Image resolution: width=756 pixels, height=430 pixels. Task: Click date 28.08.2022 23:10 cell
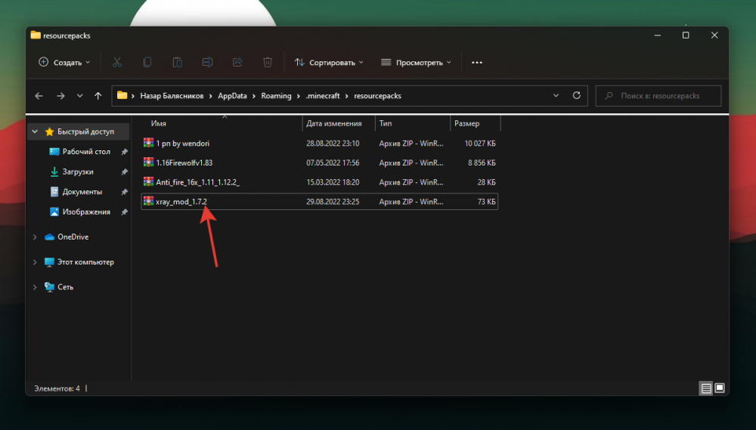click(333, 143)
